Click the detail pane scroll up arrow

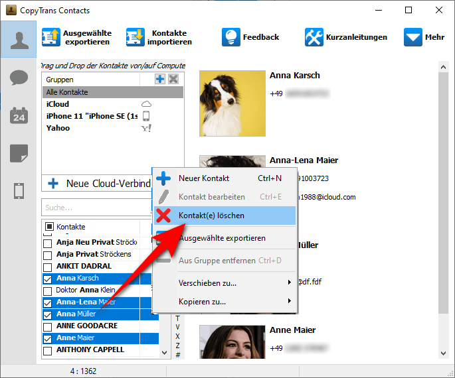(x=443, y=67)
